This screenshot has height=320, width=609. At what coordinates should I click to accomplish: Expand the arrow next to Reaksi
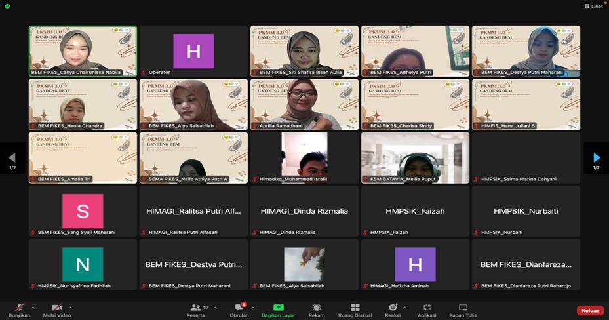click(404, 307)
